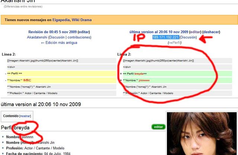Open revision of 00:45 5 nov 2009
The image size is (238, 155).
pyautogui.click(x=52, y=32)
